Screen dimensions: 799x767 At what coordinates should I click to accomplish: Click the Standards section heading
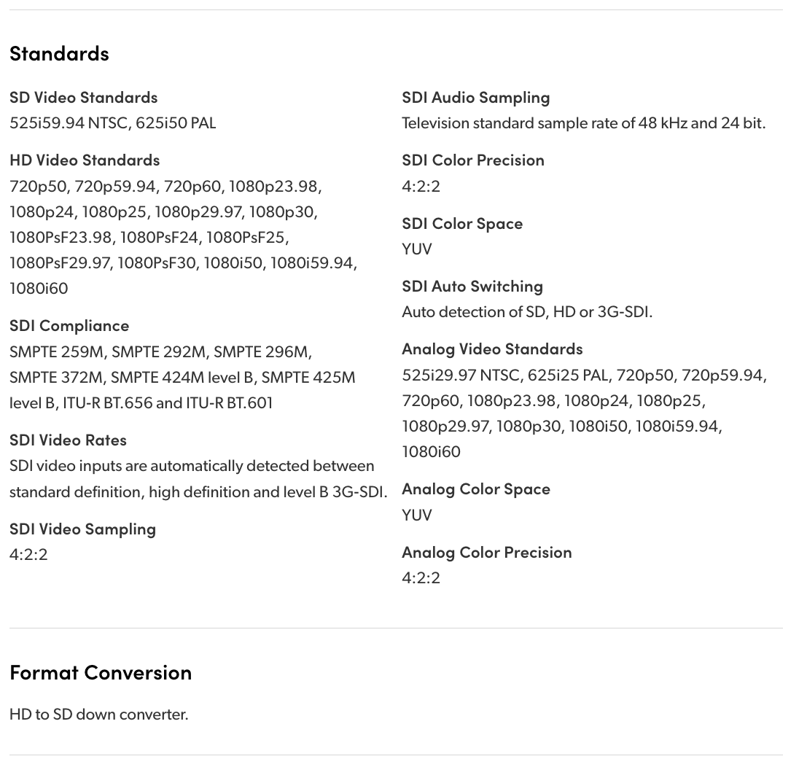point(59,53)
